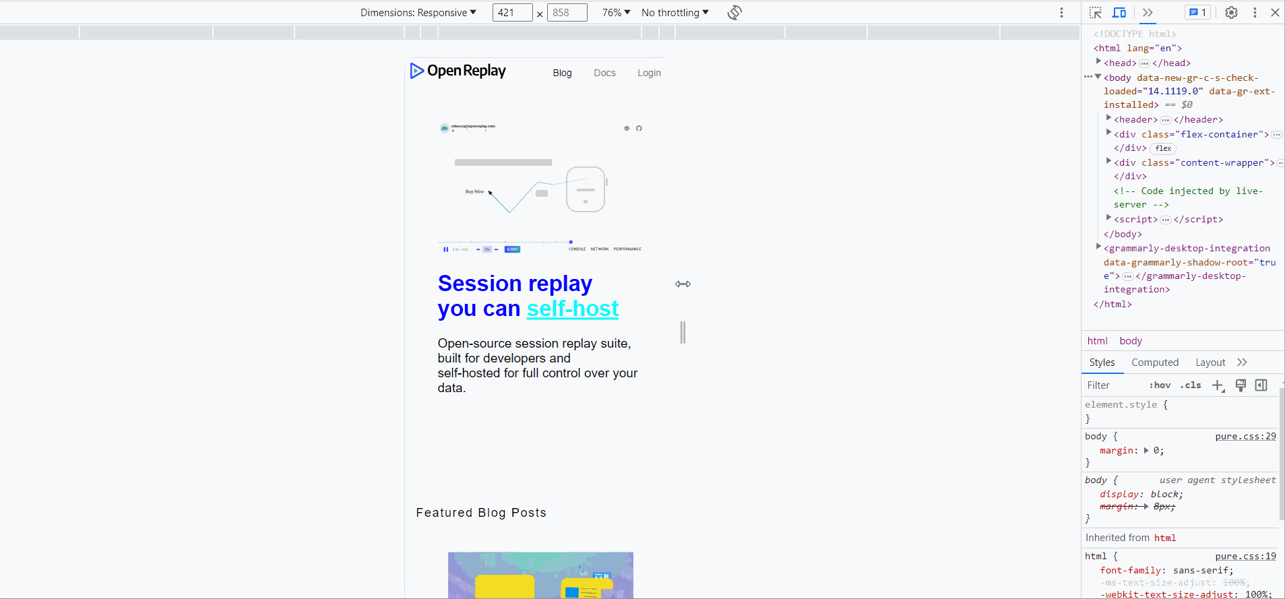This screenshot has width=1285, height=599.
Task: Open device toolbar more options menu
Action: tap(1061, 13)
